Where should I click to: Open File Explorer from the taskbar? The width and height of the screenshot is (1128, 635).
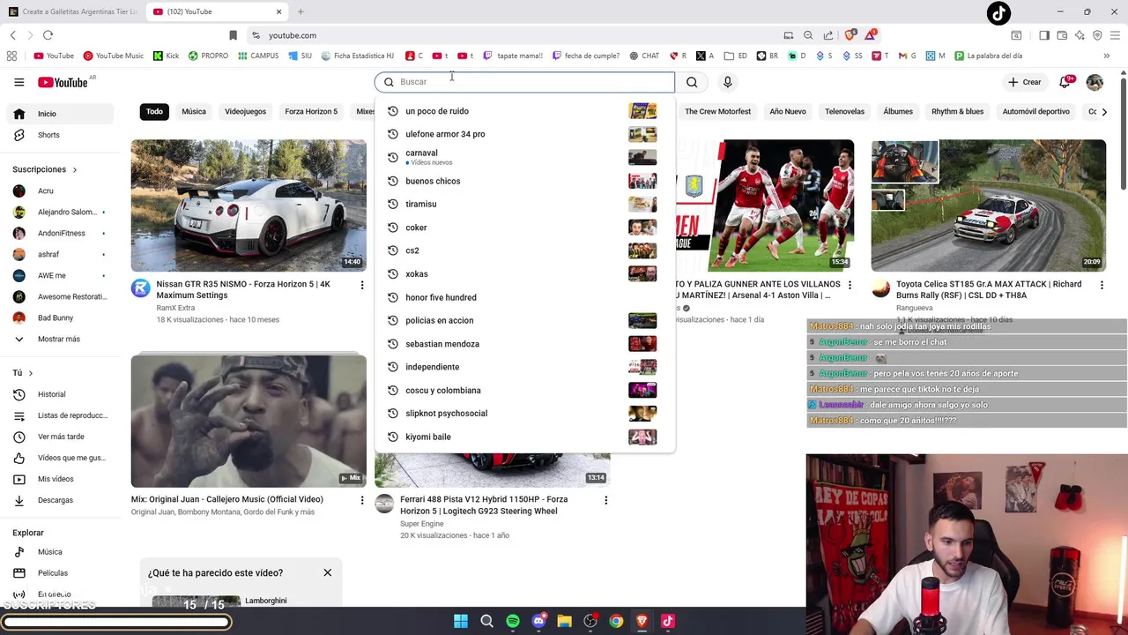point(564,621)
